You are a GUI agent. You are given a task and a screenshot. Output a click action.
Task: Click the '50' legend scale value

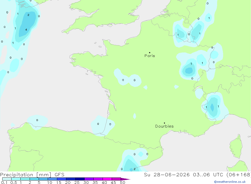click(122, 182)
